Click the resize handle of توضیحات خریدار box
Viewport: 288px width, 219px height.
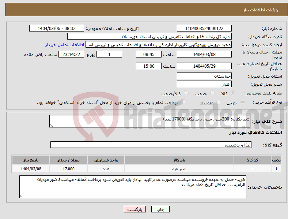pyautogui.click(x=21, y=196)
